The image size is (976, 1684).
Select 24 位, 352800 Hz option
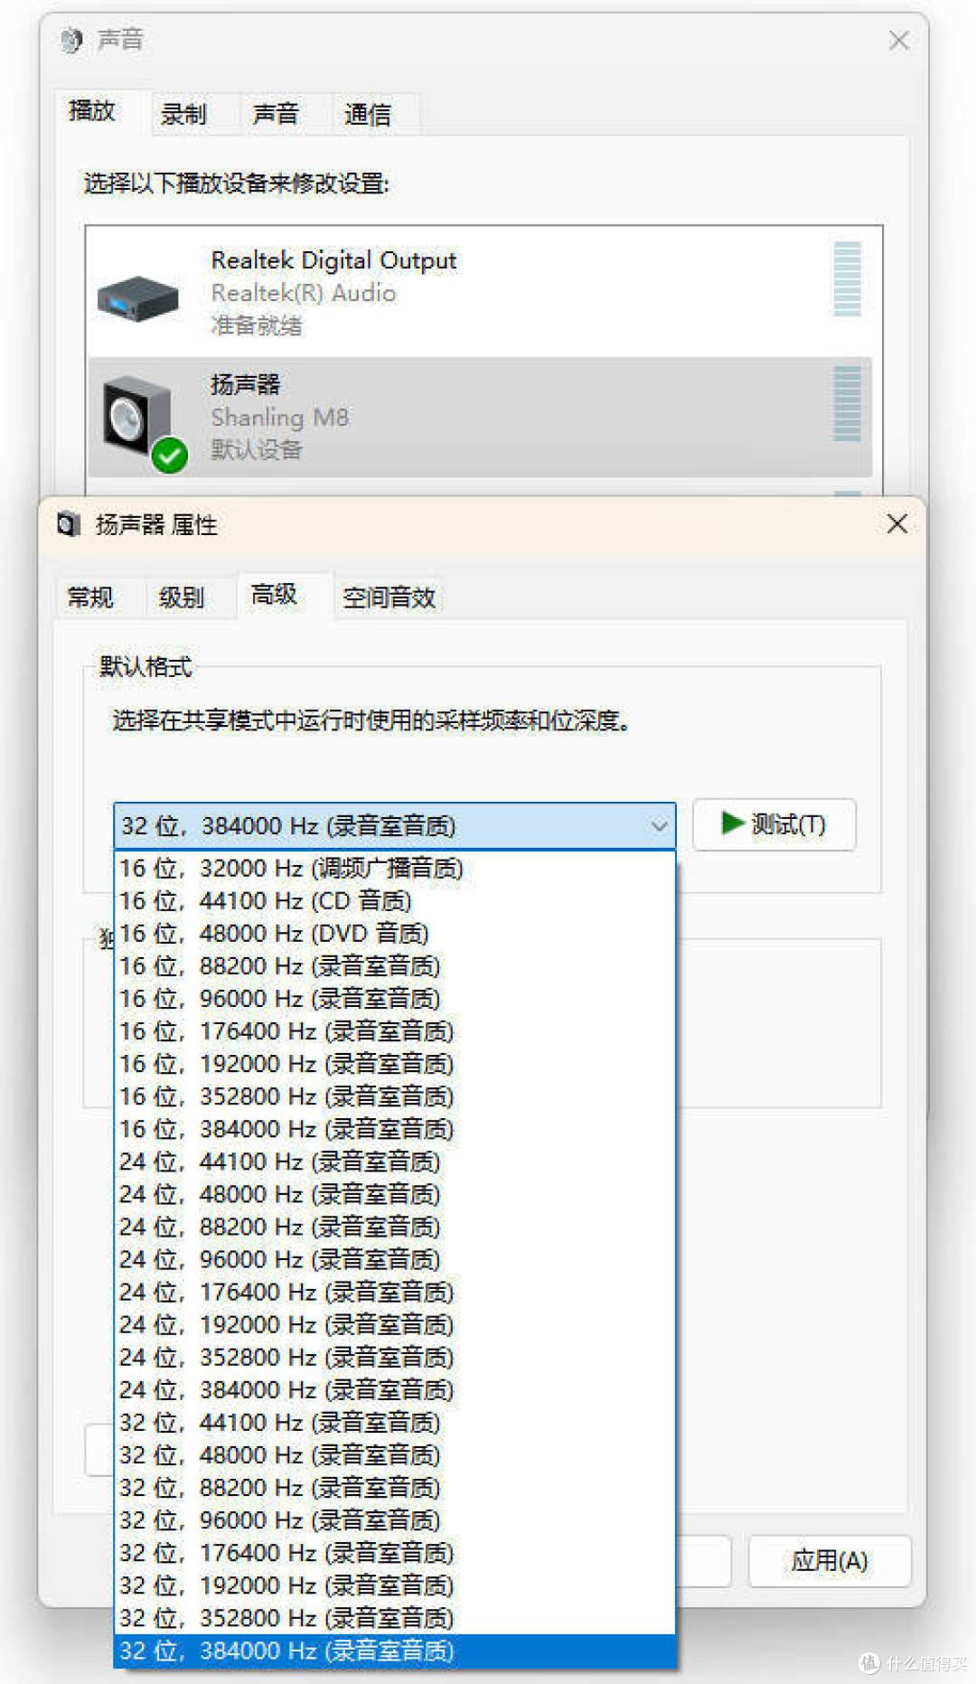point(395,1357)
